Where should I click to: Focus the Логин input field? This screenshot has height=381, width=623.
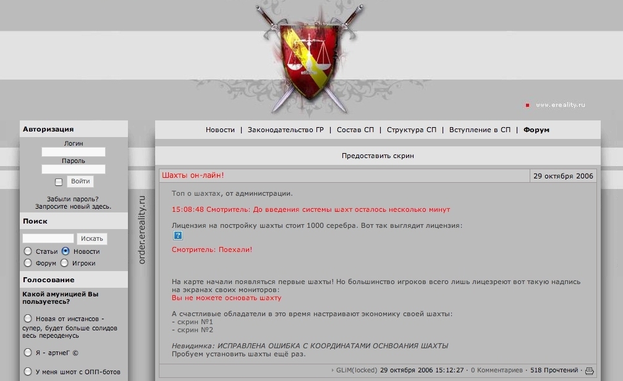[74, 152]
